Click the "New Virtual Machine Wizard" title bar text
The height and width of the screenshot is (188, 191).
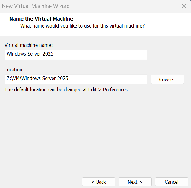coord(36,6)
